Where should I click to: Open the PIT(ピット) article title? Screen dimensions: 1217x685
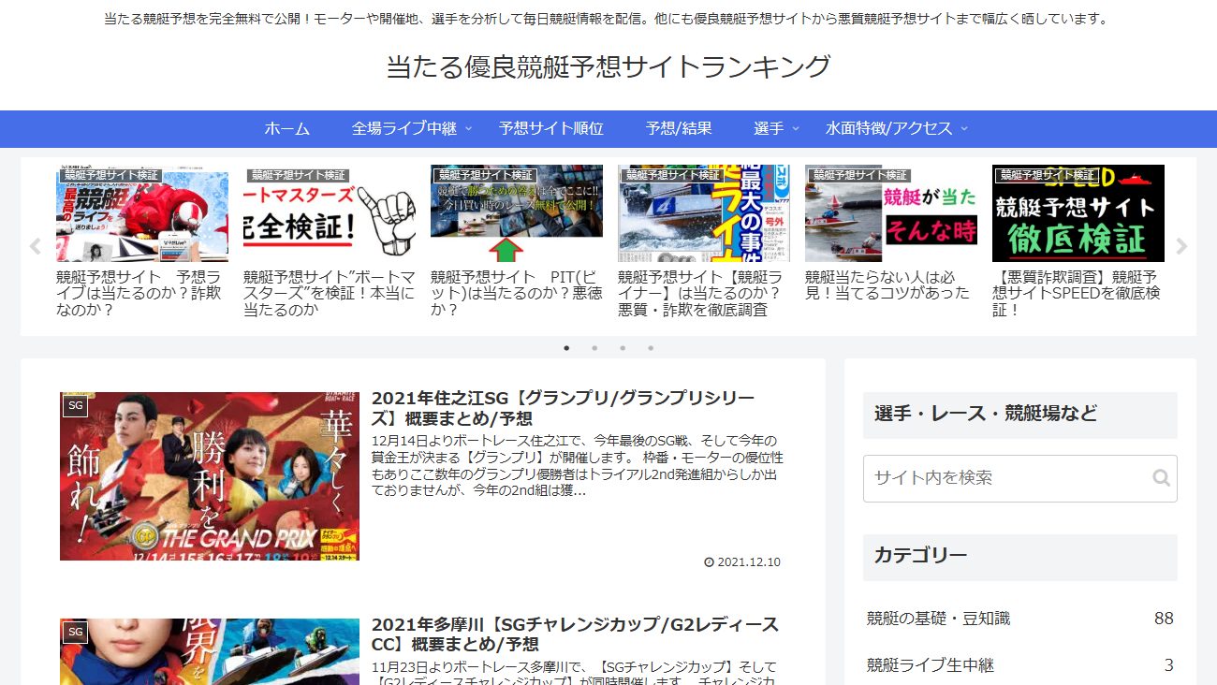click(x=516, y=293)
